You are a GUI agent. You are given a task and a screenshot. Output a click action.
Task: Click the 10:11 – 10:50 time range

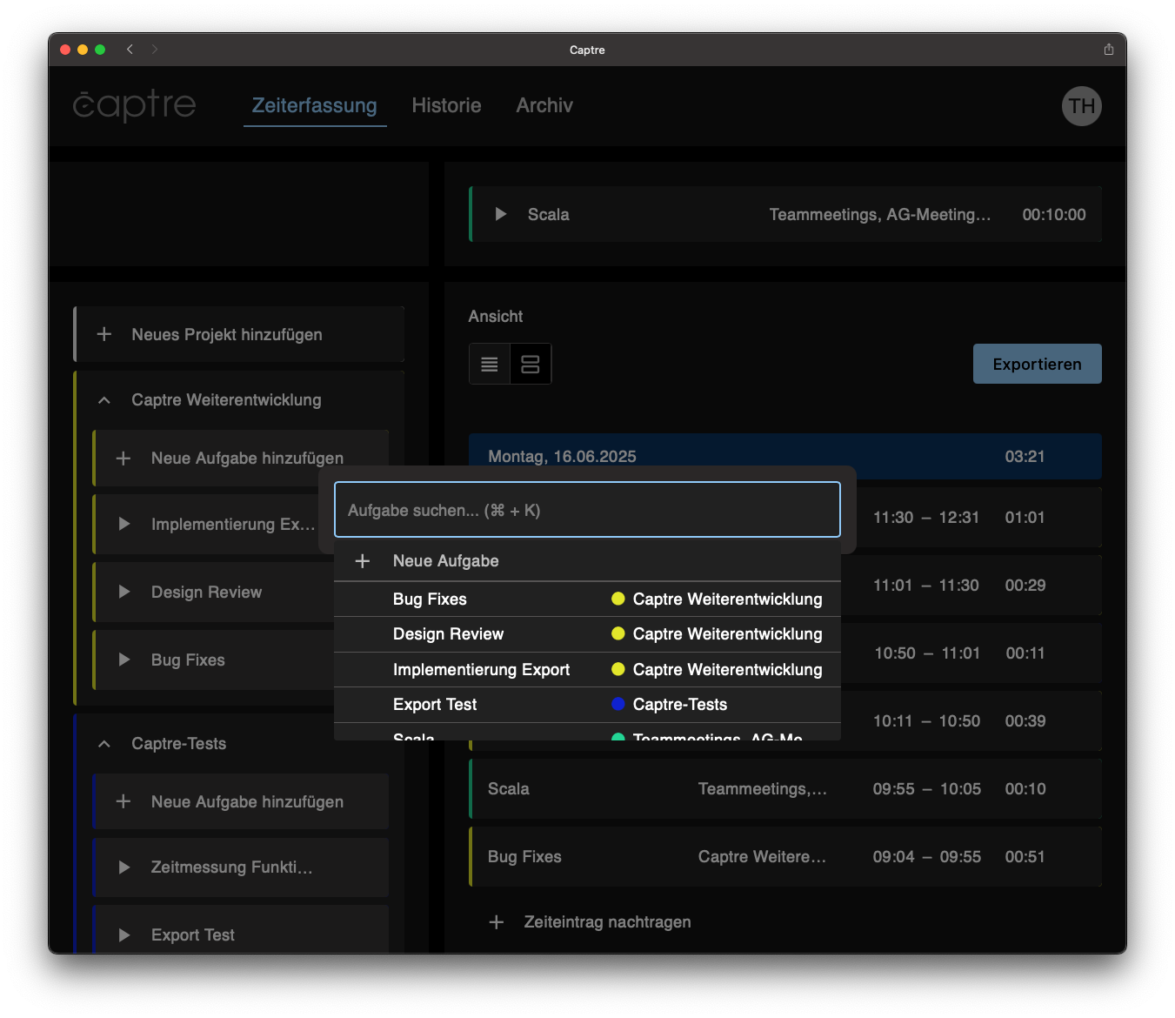(x=926, y=720)
